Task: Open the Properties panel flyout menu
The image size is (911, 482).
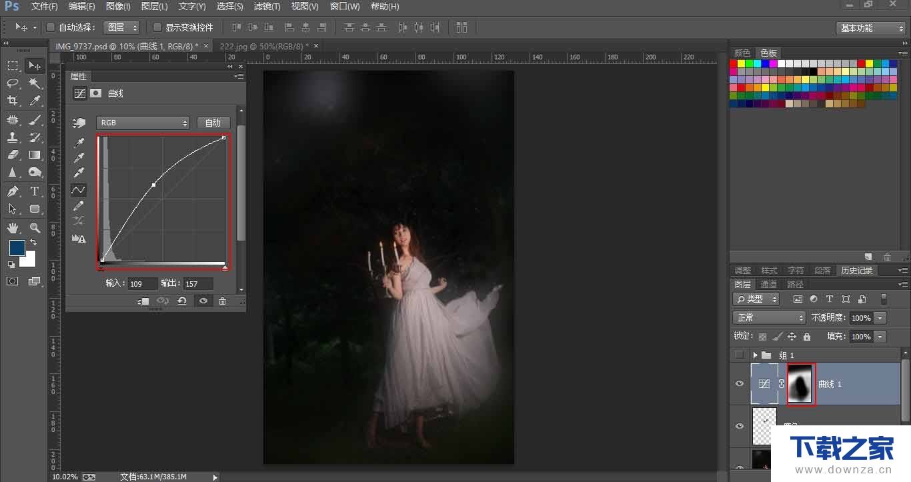Action: pos(239,77)
